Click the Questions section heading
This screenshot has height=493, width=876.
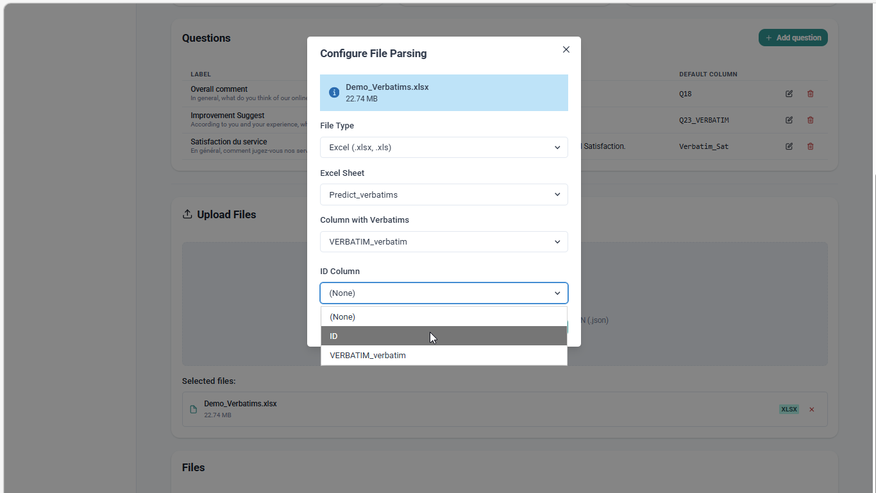coord(206,38)
